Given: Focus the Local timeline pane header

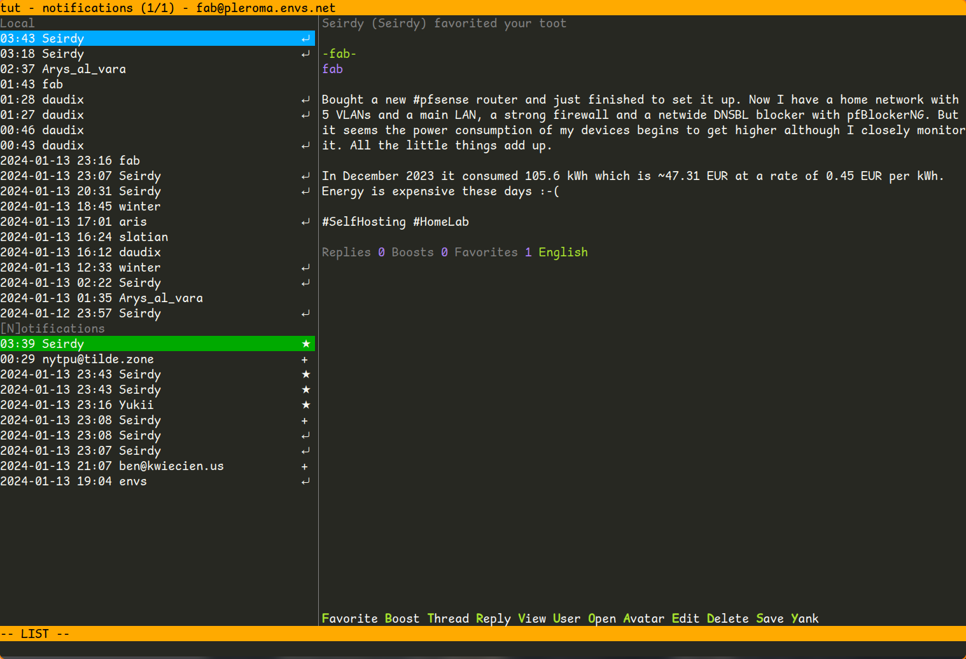Looking at the screenshot, I should coord(17,24).
